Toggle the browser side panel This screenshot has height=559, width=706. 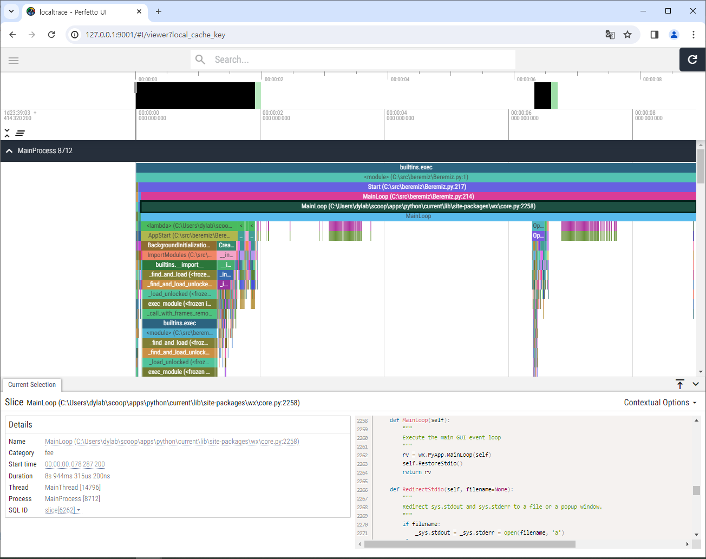click(655, 35)
